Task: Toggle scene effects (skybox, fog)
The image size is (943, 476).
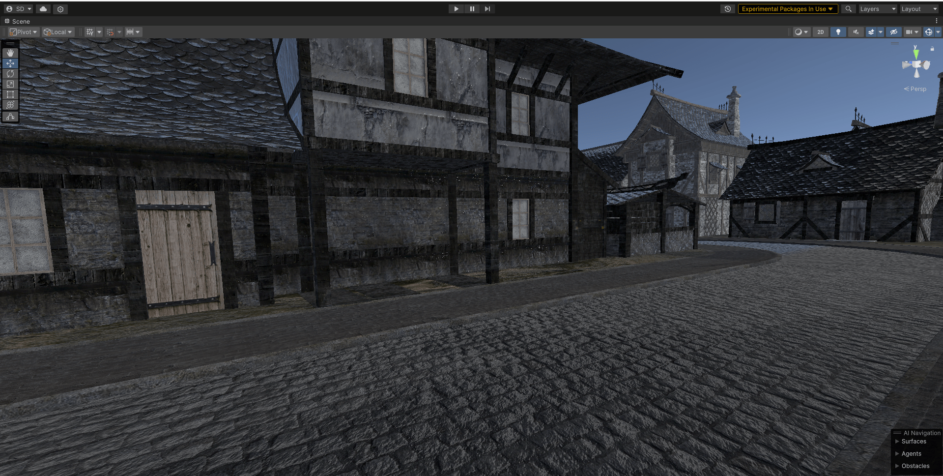Action: (x=871, y=32)
